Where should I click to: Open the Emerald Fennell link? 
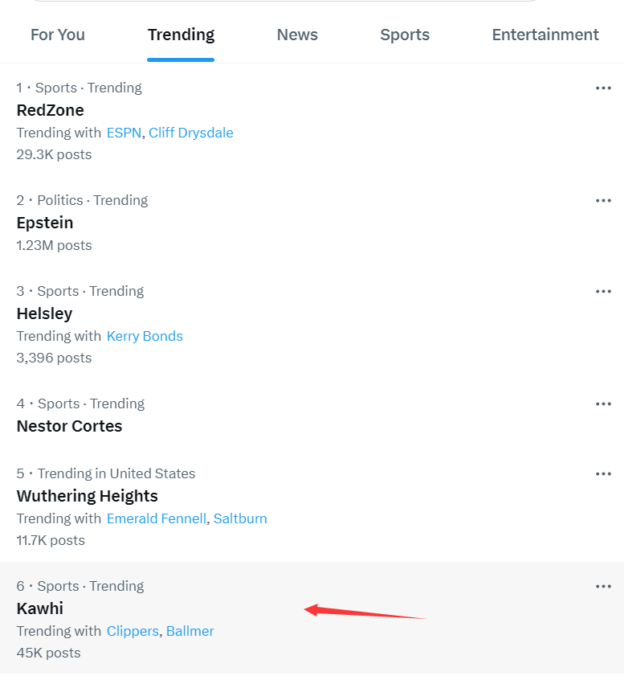pyautogui.click(x=156, y=518)
